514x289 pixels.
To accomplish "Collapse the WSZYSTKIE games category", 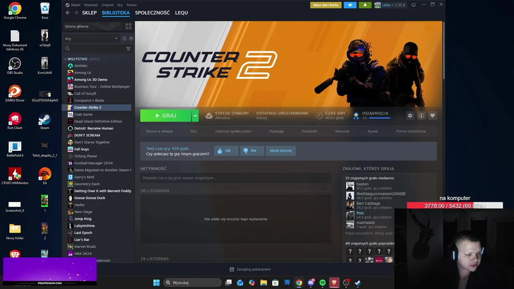I will (x=65, y=59).
